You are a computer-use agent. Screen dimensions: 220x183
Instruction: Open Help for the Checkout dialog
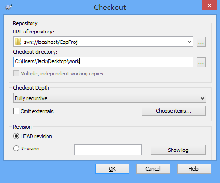tap(194, 169)
